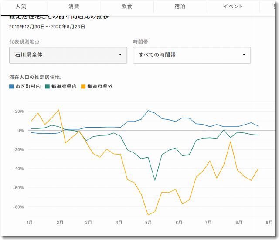Image resolution: width=279 pixels, height=240 pixels.
Task: Click the -80% y-axis label
Action: coord(18,207)
